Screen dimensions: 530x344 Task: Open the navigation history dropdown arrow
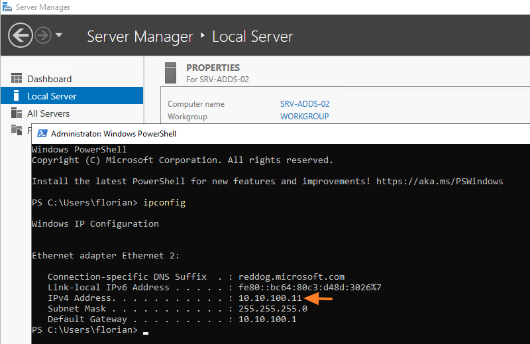tap(59, 35)
